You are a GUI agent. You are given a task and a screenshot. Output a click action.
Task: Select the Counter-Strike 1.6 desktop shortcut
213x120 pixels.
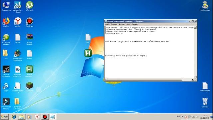tap(18, 88)
